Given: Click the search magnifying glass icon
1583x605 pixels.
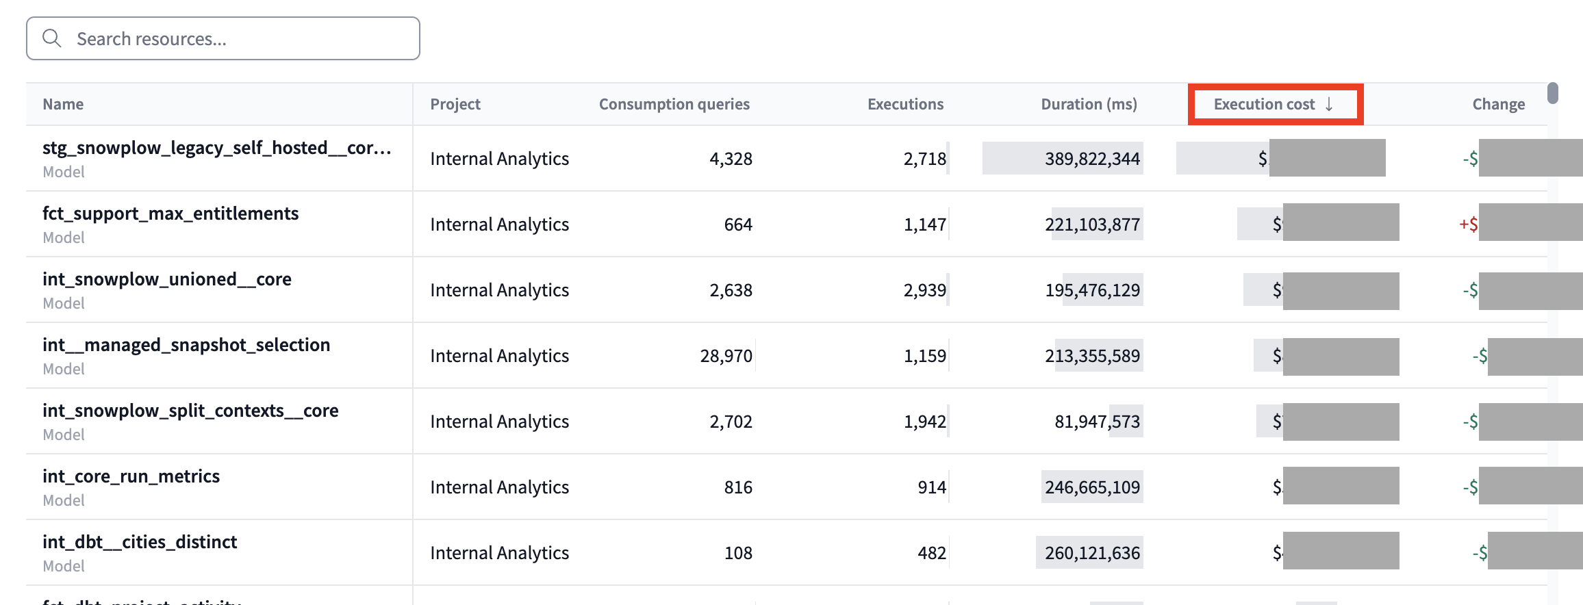Looking at the screenshot, I should click(52, 38).
